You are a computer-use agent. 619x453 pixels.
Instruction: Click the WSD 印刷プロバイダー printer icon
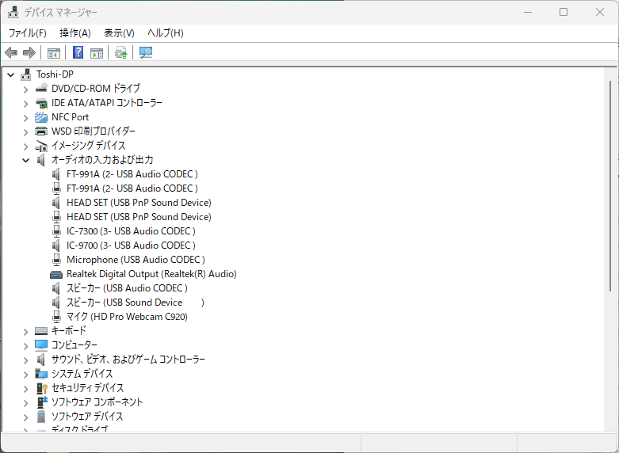click(x=41, y=131)
